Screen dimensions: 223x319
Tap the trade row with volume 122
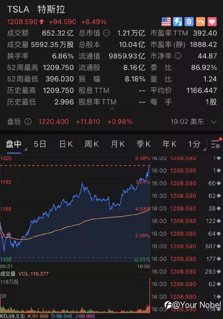[x=186, y=221]
